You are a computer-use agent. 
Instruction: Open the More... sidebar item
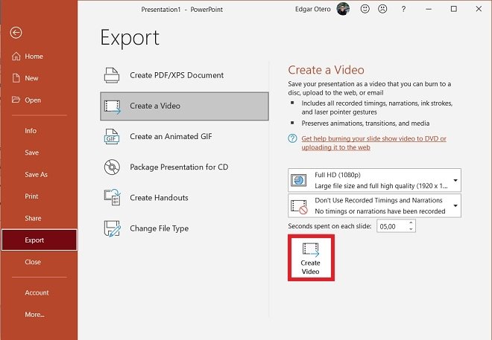coord(39,314)
